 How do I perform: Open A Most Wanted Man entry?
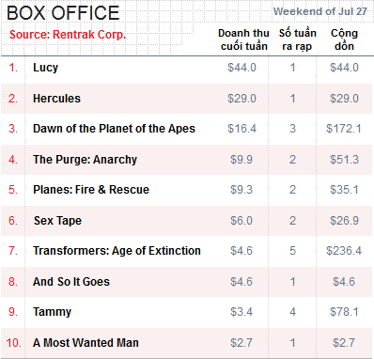86,343
